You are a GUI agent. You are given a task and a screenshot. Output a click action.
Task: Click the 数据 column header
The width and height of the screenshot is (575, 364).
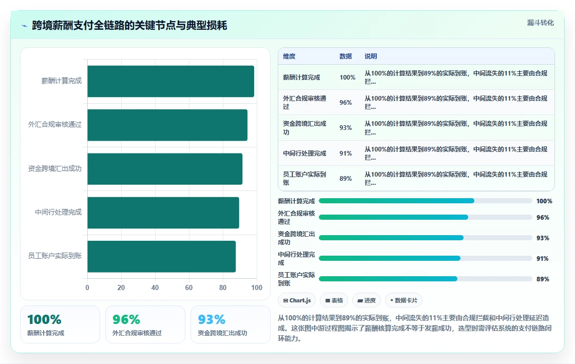(346, 56)
